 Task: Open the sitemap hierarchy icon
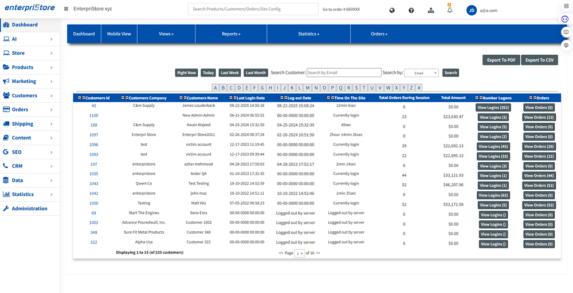(431, 10)
